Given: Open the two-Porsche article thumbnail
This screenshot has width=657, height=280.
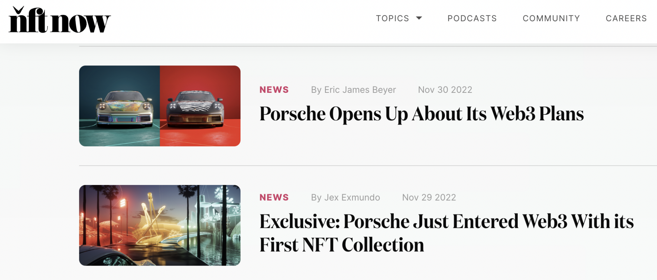Looking at the screenshot, I should (x=160, y=106).
